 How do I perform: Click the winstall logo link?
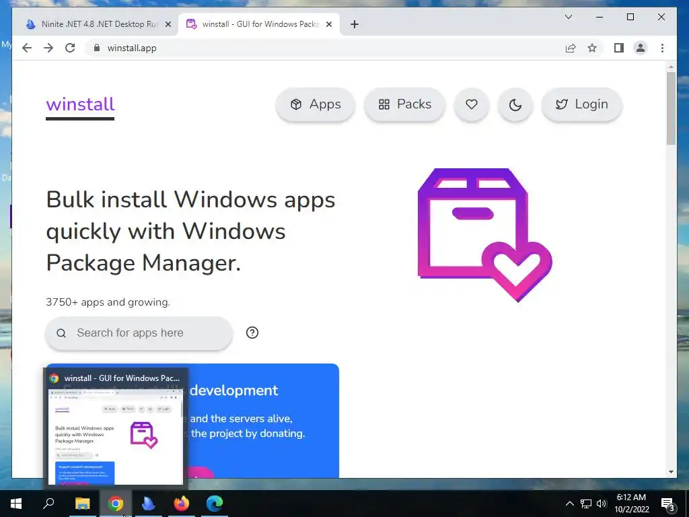pos(80,104)
